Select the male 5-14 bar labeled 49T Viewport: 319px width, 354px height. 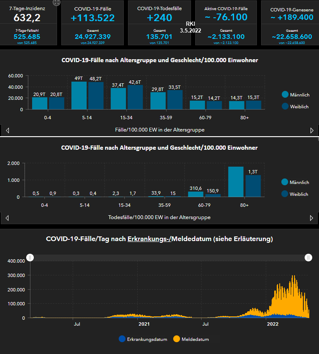(x=79, y=96)
